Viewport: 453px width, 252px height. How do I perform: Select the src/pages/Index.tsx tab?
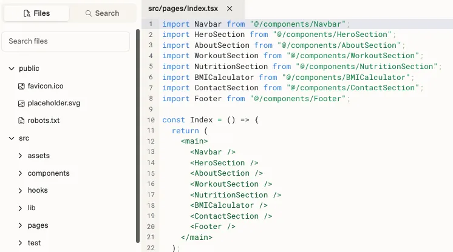tap(183, 8)
